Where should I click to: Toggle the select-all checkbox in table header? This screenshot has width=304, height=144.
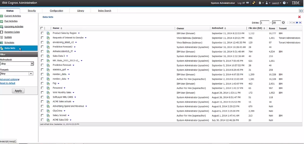pyautogui.click(x=42, y=28)
